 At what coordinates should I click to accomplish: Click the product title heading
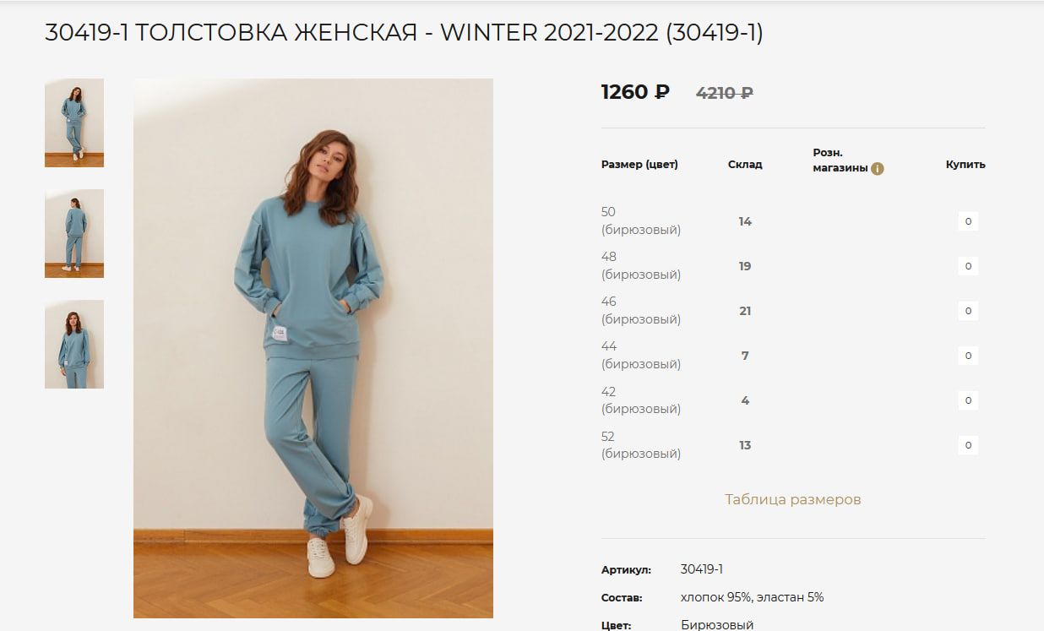tap(404, 33)
